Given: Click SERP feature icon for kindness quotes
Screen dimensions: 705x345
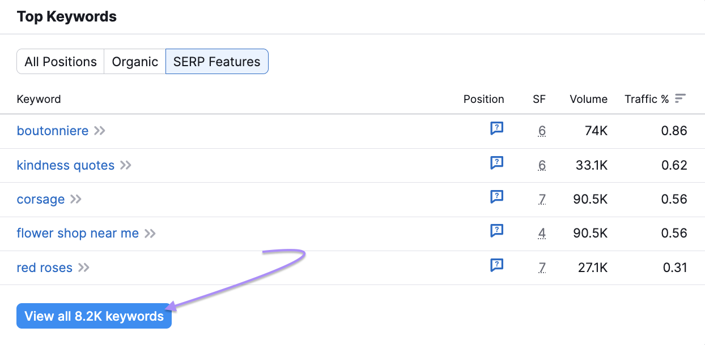Looking at the screenshot, I should click(x=496, y=163).
